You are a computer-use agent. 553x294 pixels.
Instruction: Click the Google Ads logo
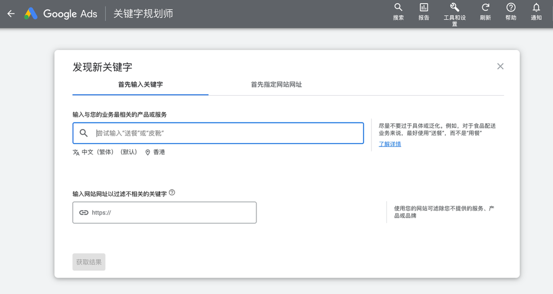[x=60, y=14]
